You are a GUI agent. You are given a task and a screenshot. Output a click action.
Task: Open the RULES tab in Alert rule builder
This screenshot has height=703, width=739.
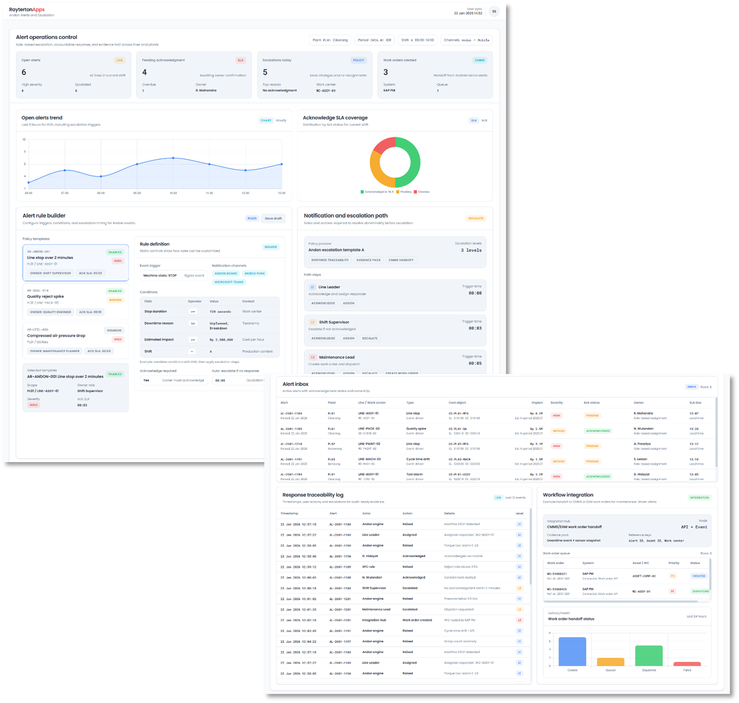tap(252, 218)
